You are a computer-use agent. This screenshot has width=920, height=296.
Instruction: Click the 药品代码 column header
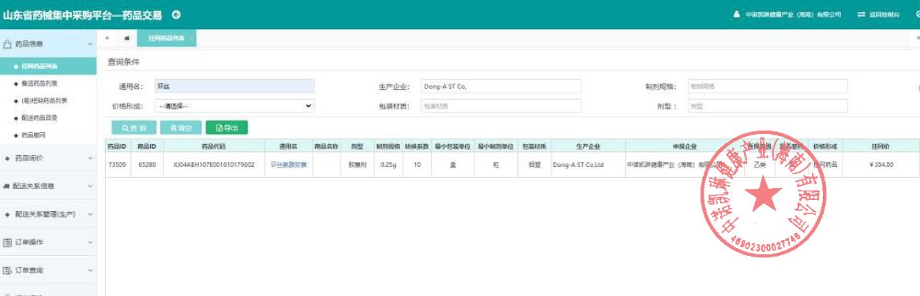point(213,146)
